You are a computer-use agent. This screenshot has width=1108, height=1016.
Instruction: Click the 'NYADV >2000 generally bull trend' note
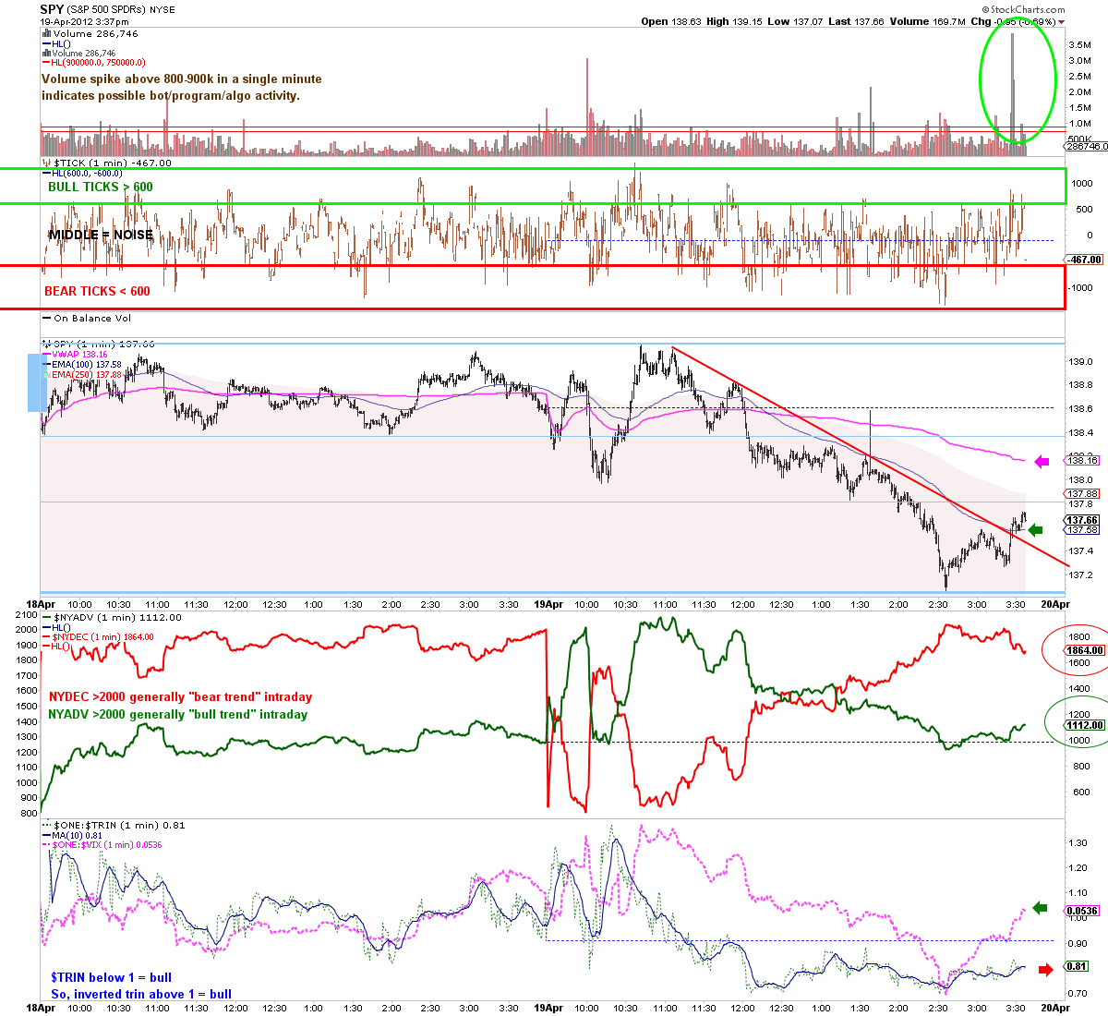click(178, 714)
